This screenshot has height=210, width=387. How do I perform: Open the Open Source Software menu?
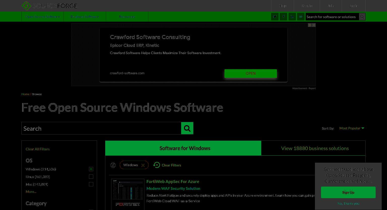[x=42, y=17]
